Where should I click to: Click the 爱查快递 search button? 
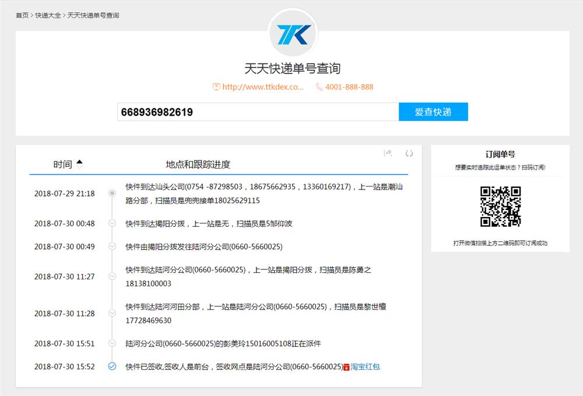click(x=433, y=112)
